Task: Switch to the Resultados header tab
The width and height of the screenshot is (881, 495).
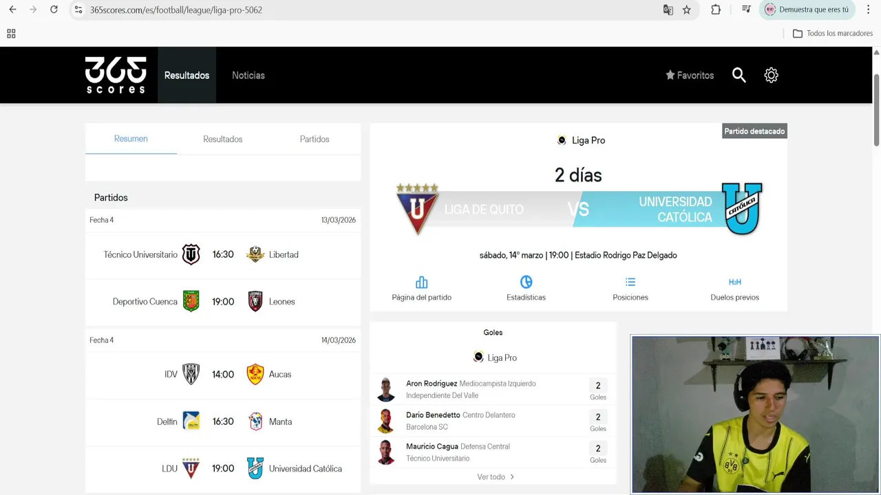Action: (x=187, y=76)
